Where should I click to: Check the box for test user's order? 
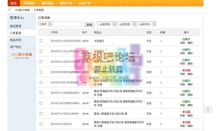pyautogui.click(x=41, y=82)
